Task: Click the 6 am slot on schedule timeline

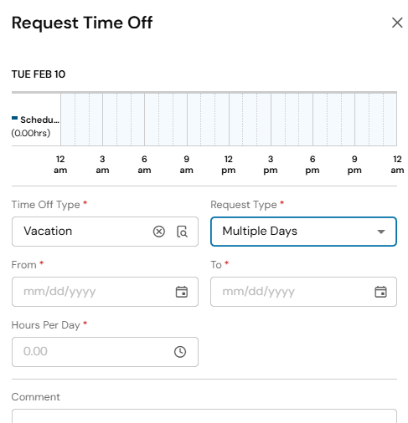Action: pyautogui.click(x=152, y=120)
